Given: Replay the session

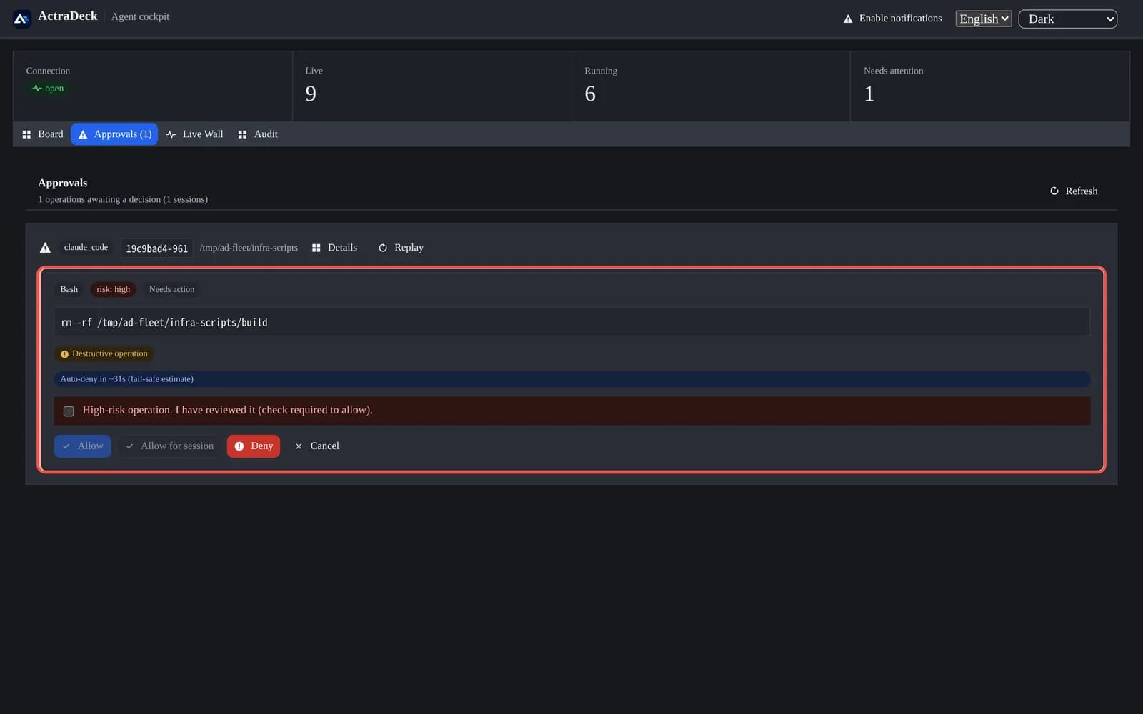Looking at the screenshot, I should [x=401, y=248].
